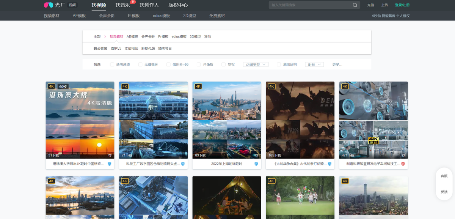Screen dimensions: 455x219
Task: Switch to 找视频 tab
Action: [99, 5]
